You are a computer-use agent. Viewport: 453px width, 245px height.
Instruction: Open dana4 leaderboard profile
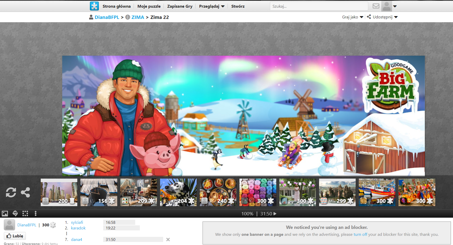click(x=77, y=239)
